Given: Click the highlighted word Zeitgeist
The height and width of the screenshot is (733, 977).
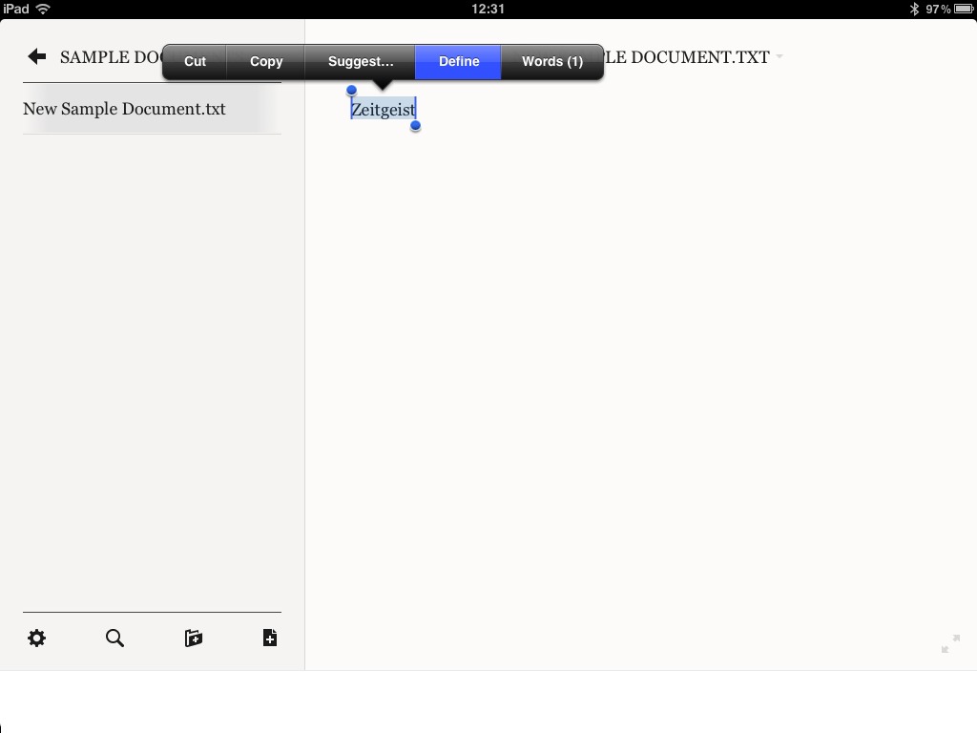Looking at the screenshot, I should pos(383,110).
